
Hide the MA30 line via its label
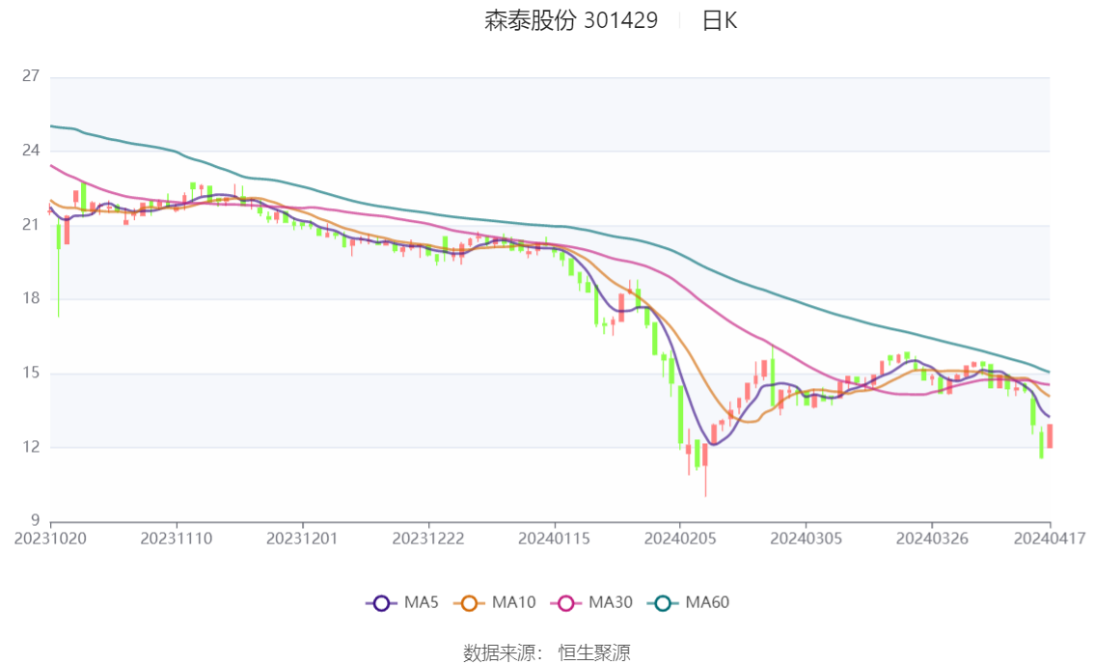611,602
